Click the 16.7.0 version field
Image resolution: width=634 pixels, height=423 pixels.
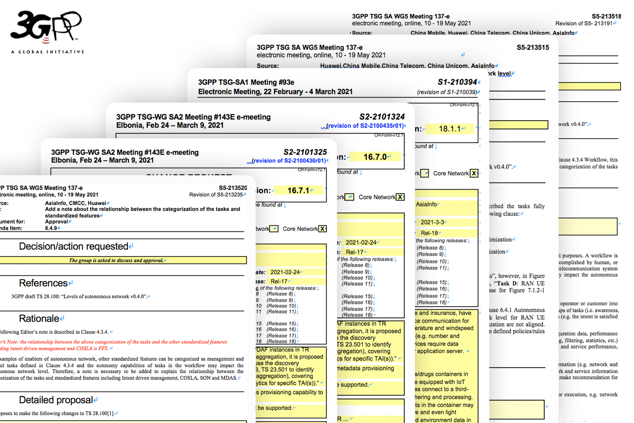point(375,157)
